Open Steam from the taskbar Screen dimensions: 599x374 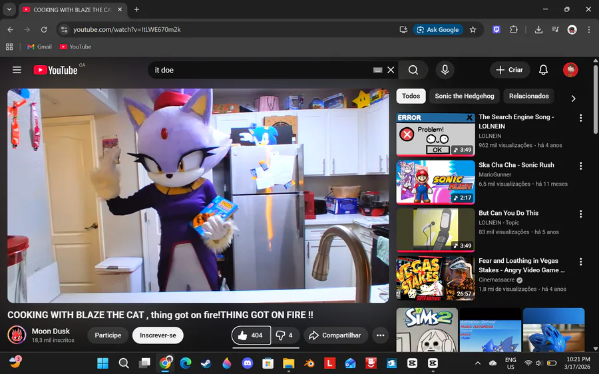(206, 363)
